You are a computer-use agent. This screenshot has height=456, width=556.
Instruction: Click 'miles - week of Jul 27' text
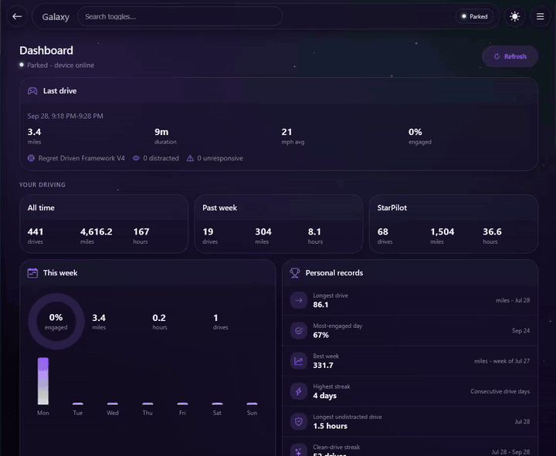tap(502, 361)
